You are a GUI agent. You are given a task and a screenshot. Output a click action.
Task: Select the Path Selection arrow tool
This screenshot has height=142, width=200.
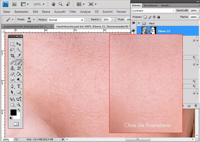12,92
